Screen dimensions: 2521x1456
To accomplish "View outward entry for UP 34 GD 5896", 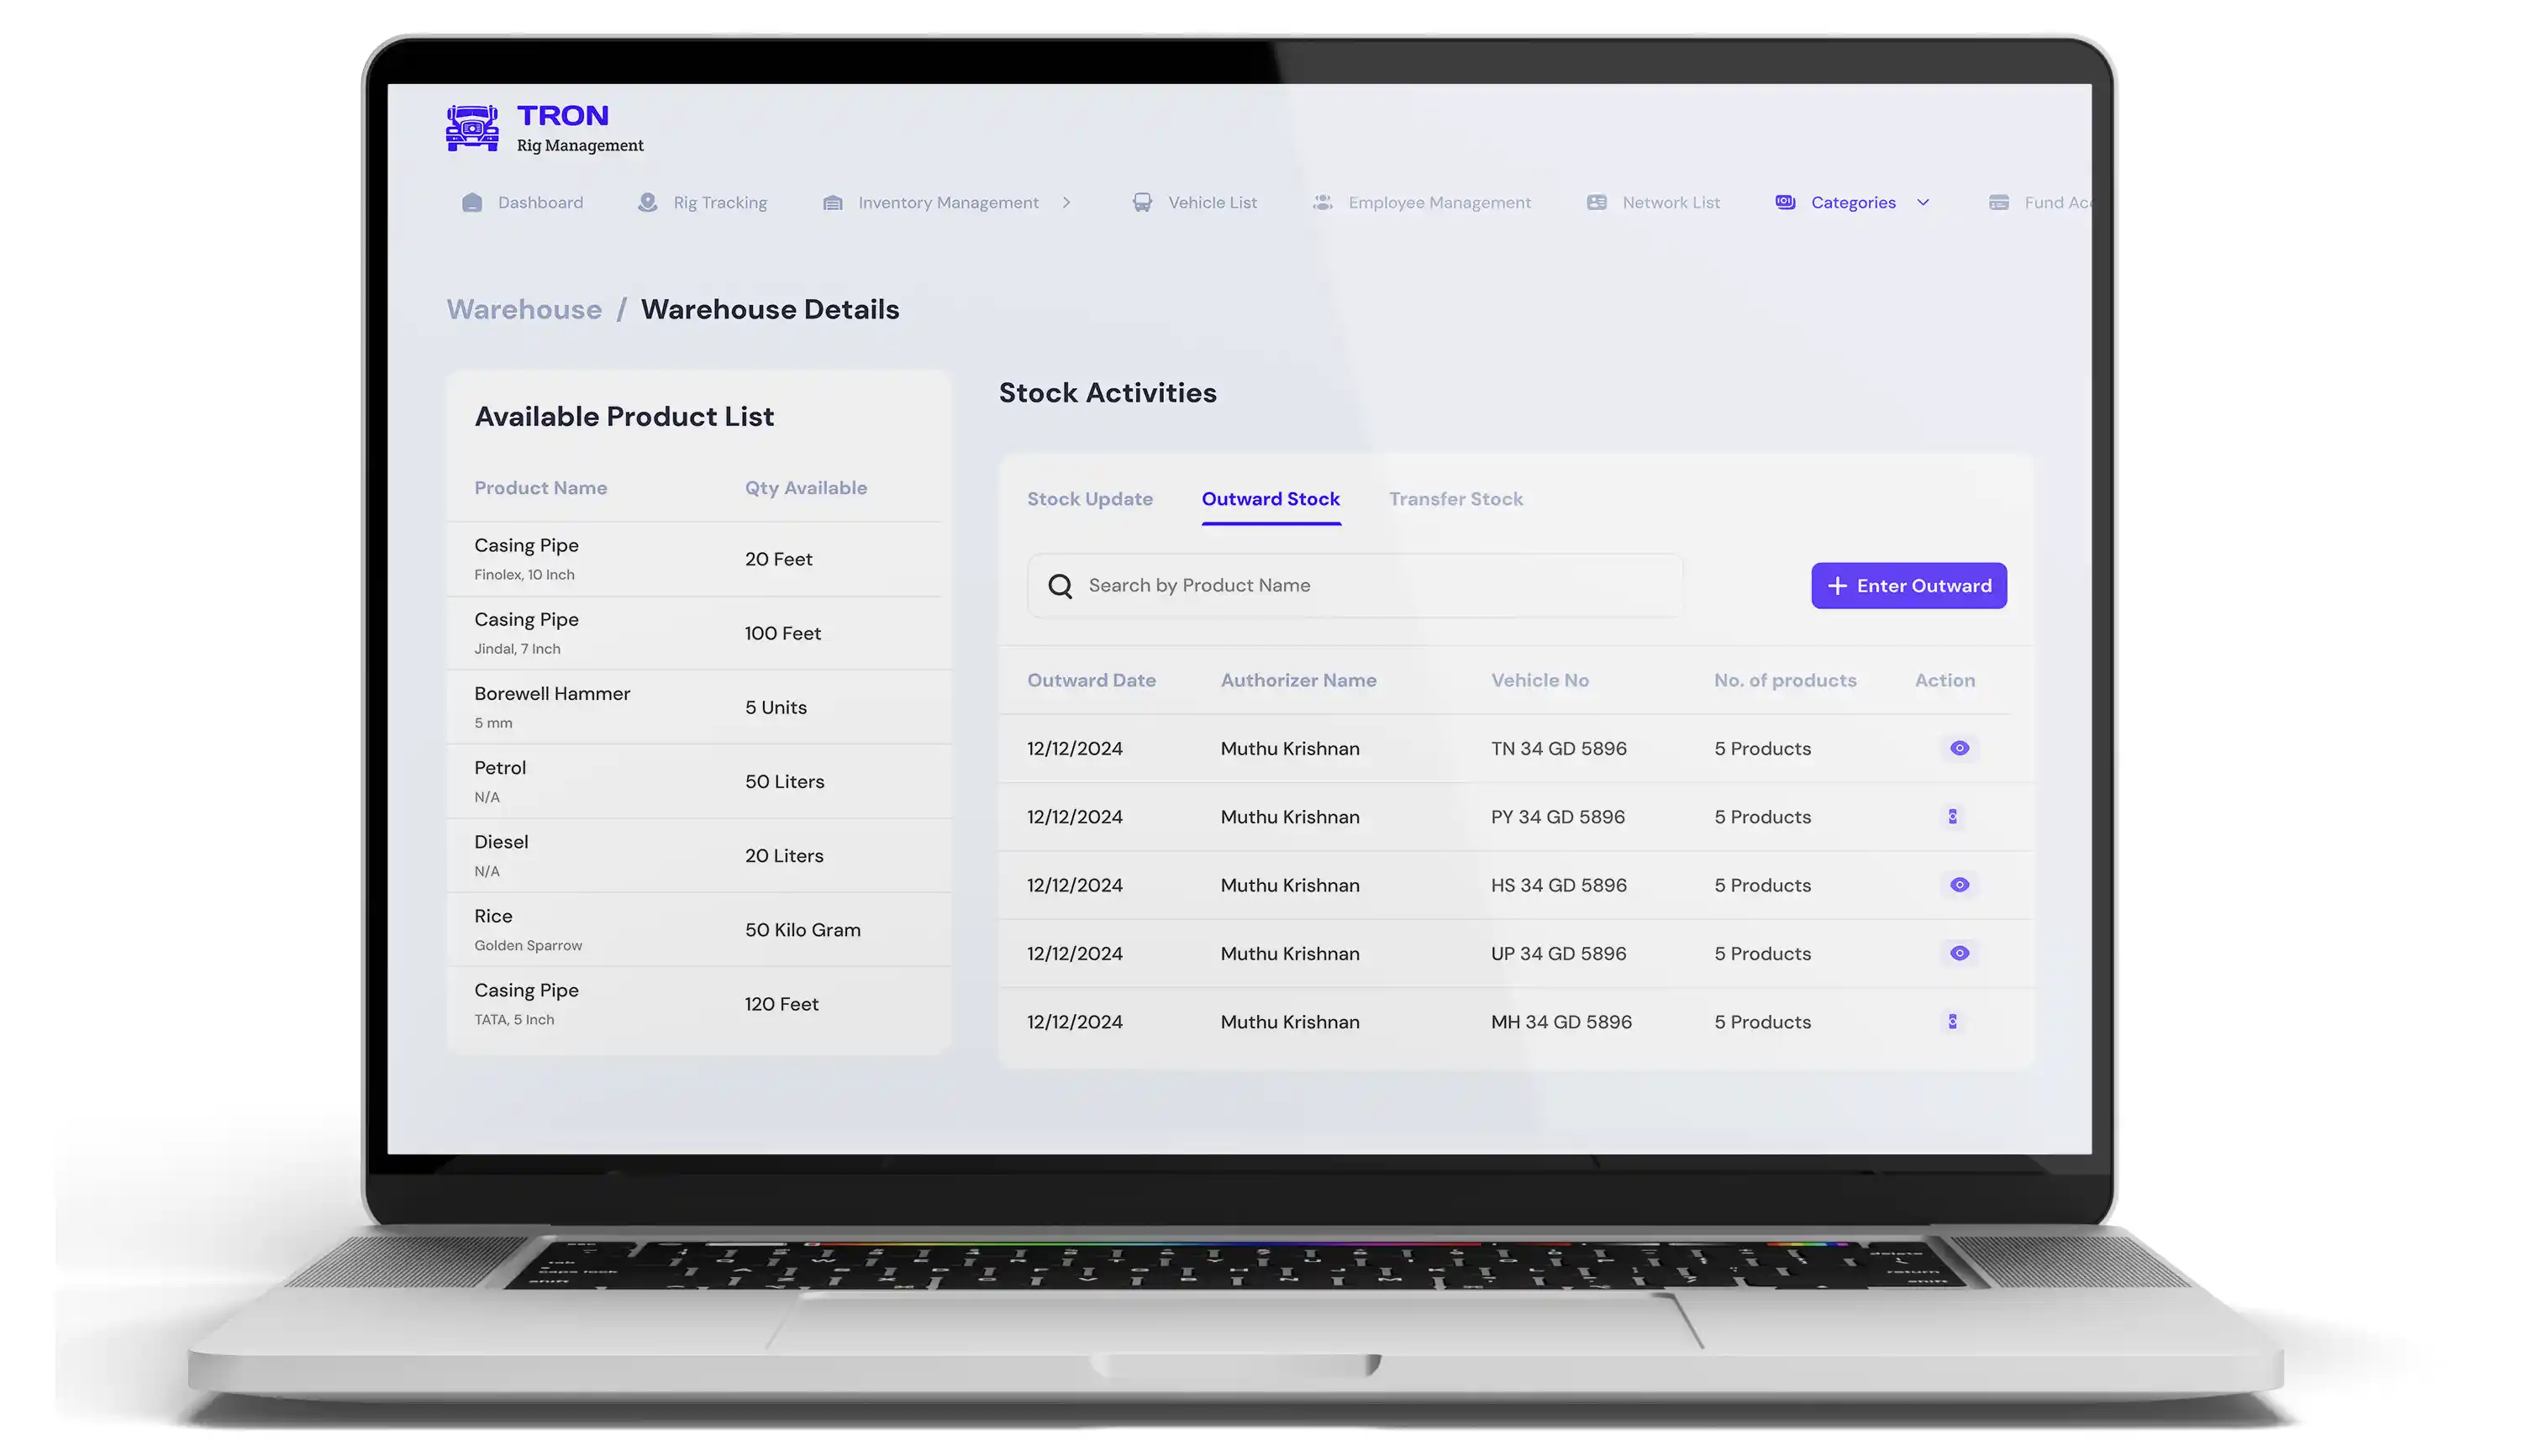I will coord(1959,953).
